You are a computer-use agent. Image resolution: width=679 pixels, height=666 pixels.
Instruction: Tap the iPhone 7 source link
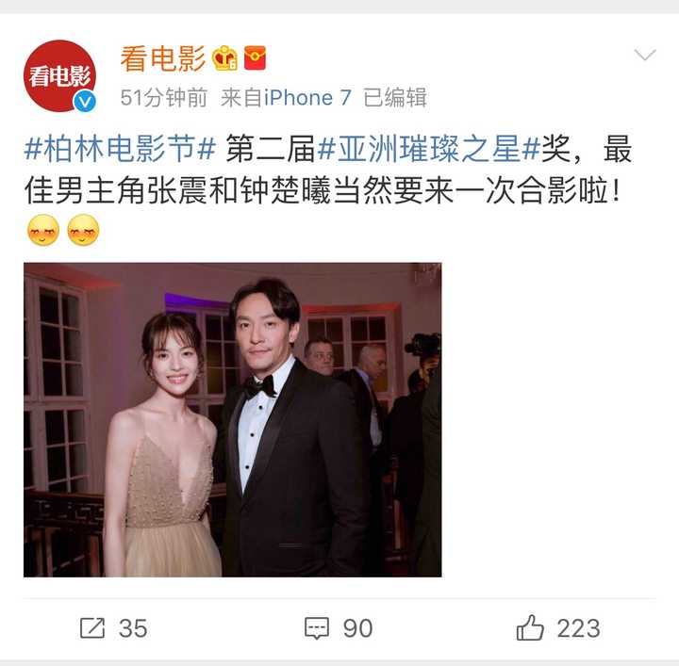[307, 98]
